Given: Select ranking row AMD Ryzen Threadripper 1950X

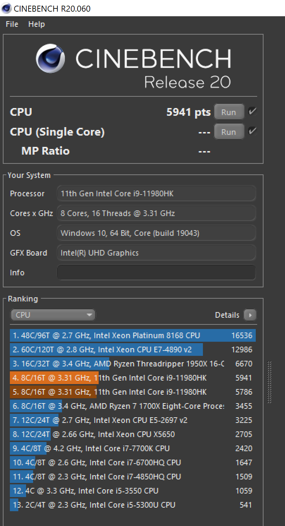Looking at the screenshot, I should (x=133, y=364).
